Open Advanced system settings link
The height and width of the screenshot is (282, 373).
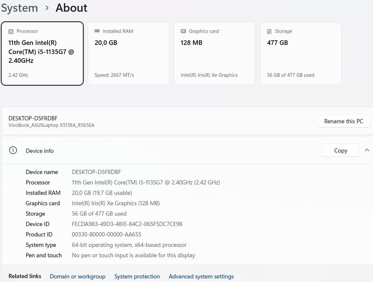tap(201, 276)
